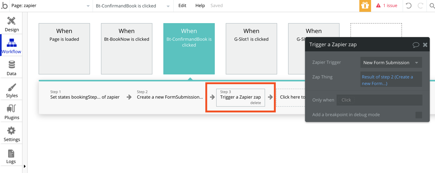Open the Plugins tab
This screenshot has height=173, width=435.
click(x=12, y=111)
